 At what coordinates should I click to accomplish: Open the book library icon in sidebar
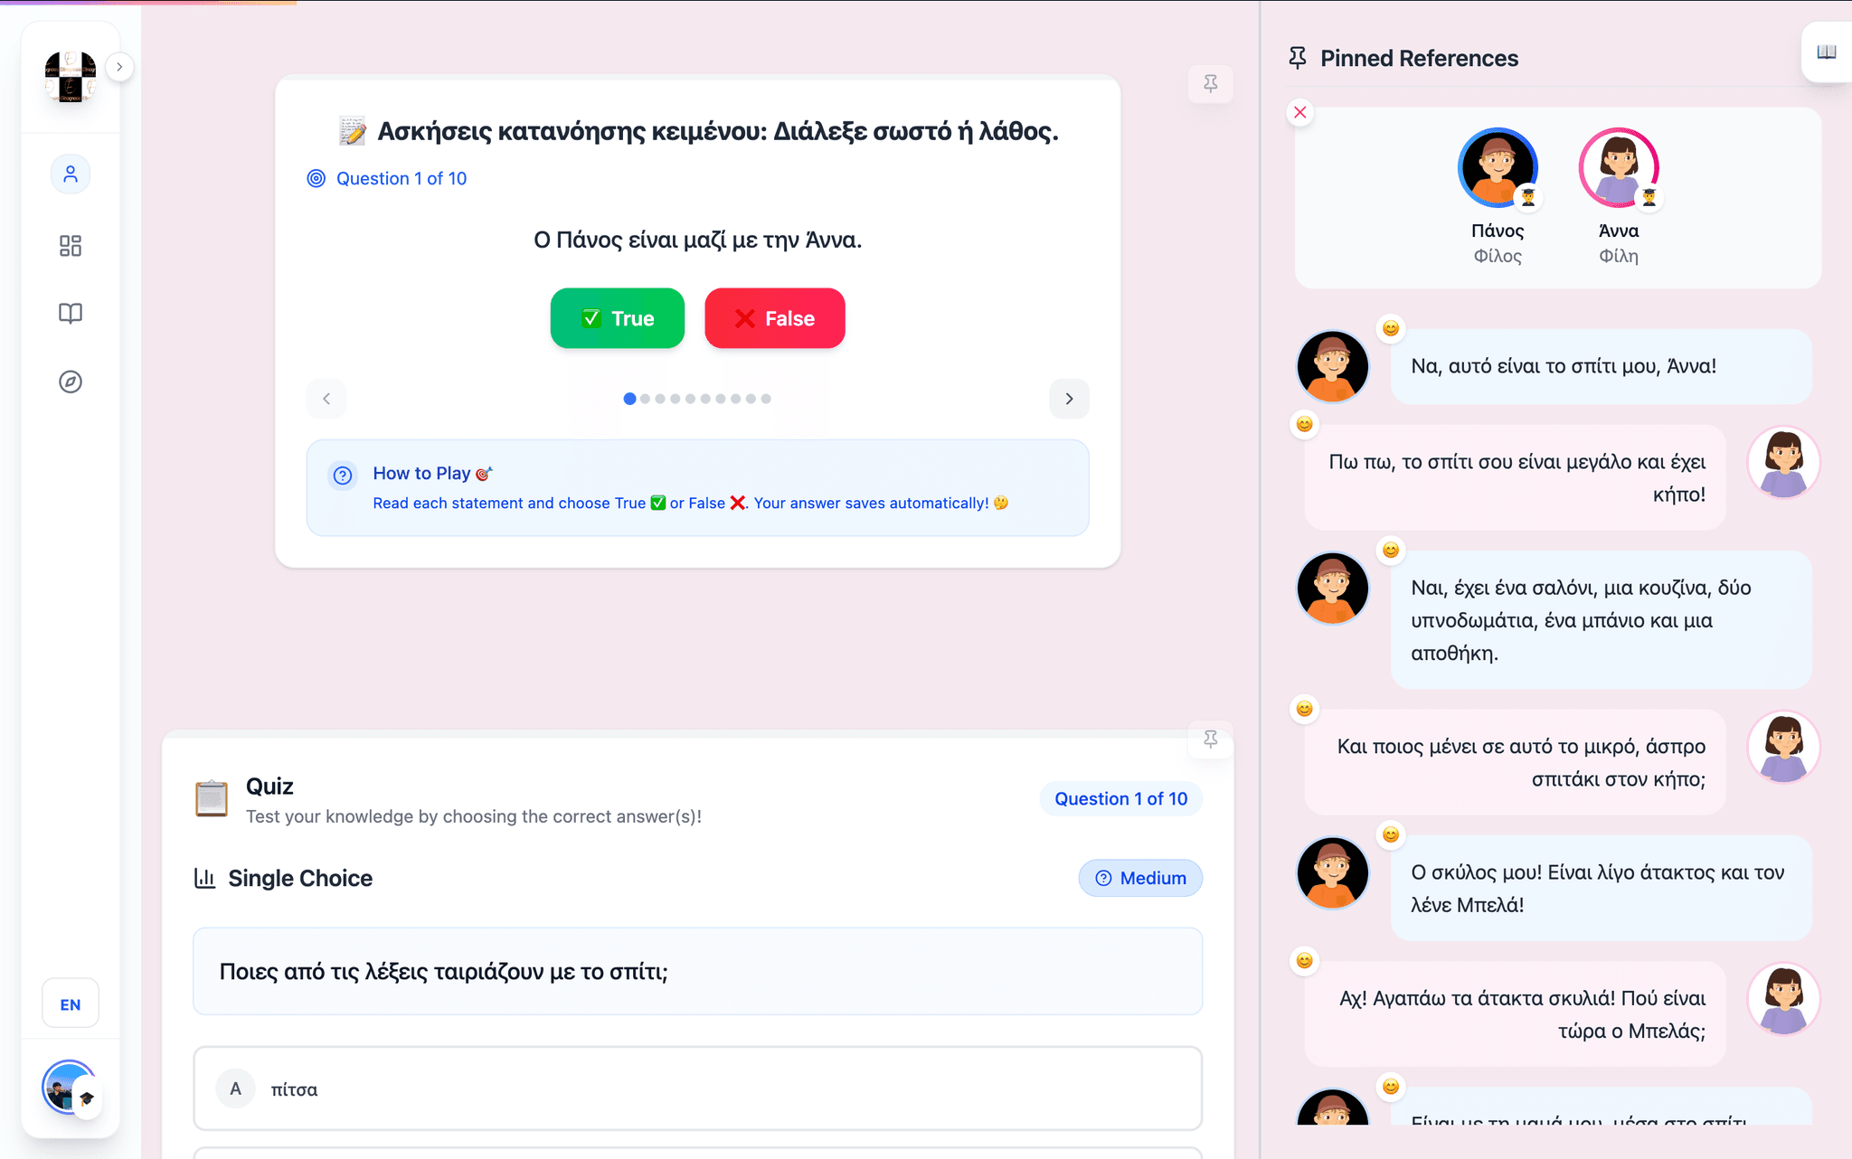coord(71,313)
